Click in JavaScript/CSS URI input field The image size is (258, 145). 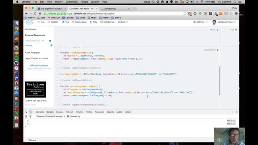pyautogui.click(x=37, y=41)
